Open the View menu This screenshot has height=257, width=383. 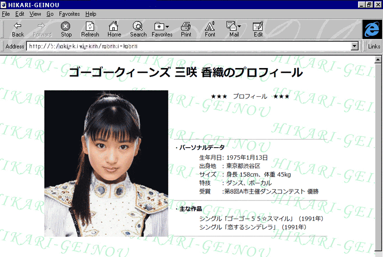click(x=35, y=14)
